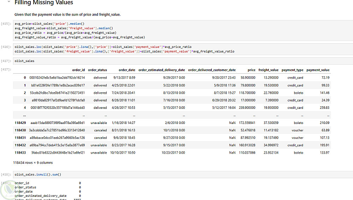This screenshot has height=200, width=353.
Task: Click the order_id column header
Action: [x=78, y=70]
